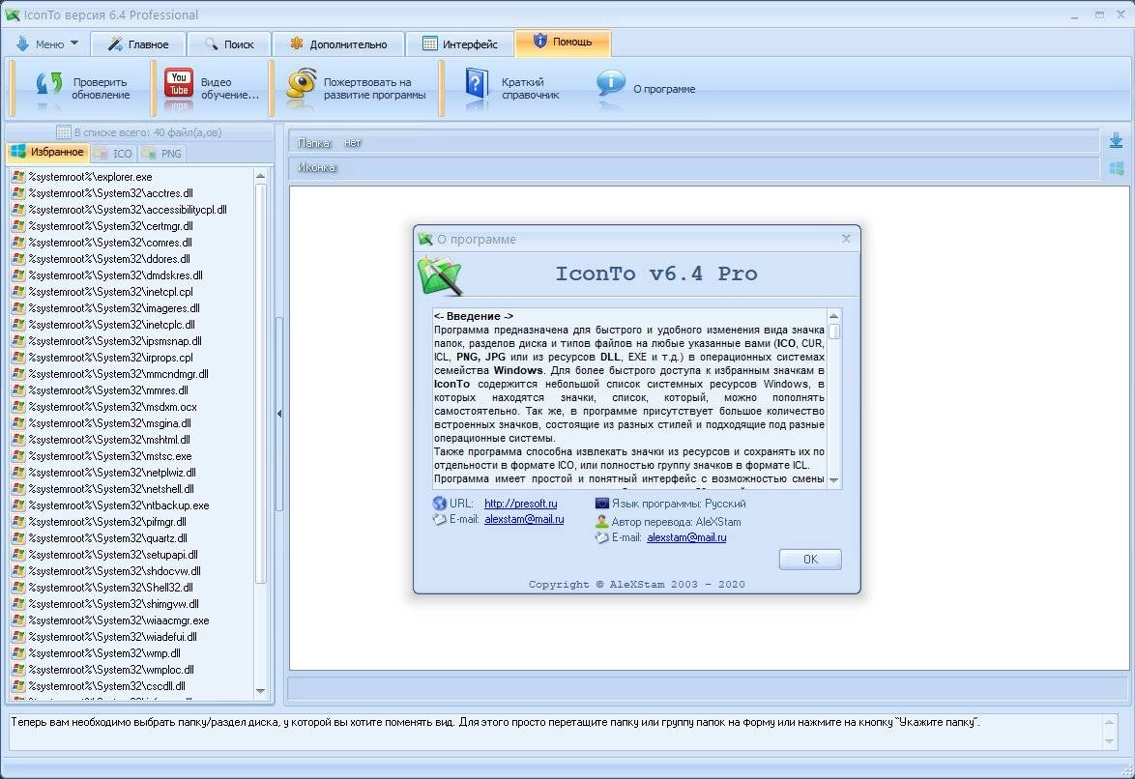Image resolution: width=1135 pixels, height=779 pixels.
Task: Click the icon beside mmcndmgr.dll
Action: 18,374
